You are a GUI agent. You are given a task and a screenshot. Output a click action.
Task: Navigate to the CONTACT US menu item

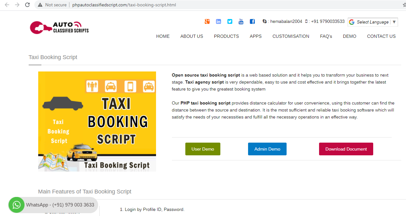(x=381, y=36)
